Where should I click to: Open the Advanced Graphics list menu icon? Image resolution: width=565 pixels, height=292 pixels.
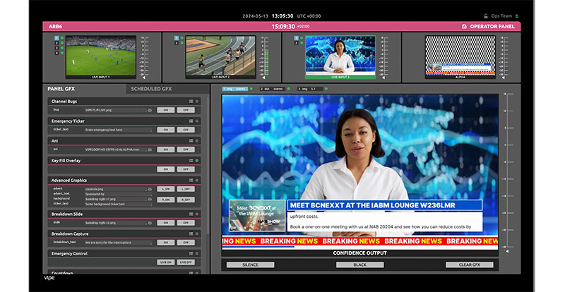[191, 181]
